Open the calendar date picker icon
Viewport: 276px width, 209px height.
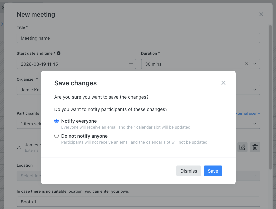(131, 64)
